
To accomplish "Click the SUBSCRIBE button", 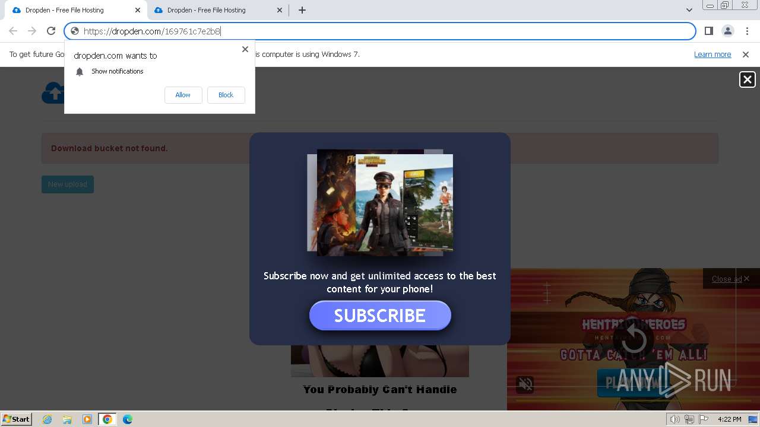I will point(380,316).
